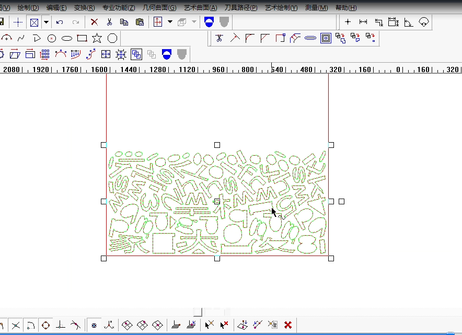
Task: Open the 艺术曲面(A) menu
Action: pyautogui.click(x=200, y=8)
